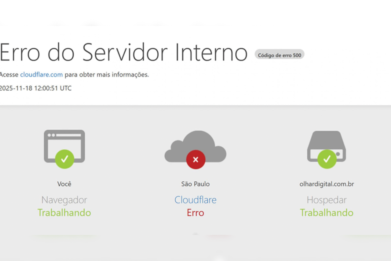The height and width of the screenshot is (261, 391).
Task: Click the Hospedar label
Action: pos(327,200)
